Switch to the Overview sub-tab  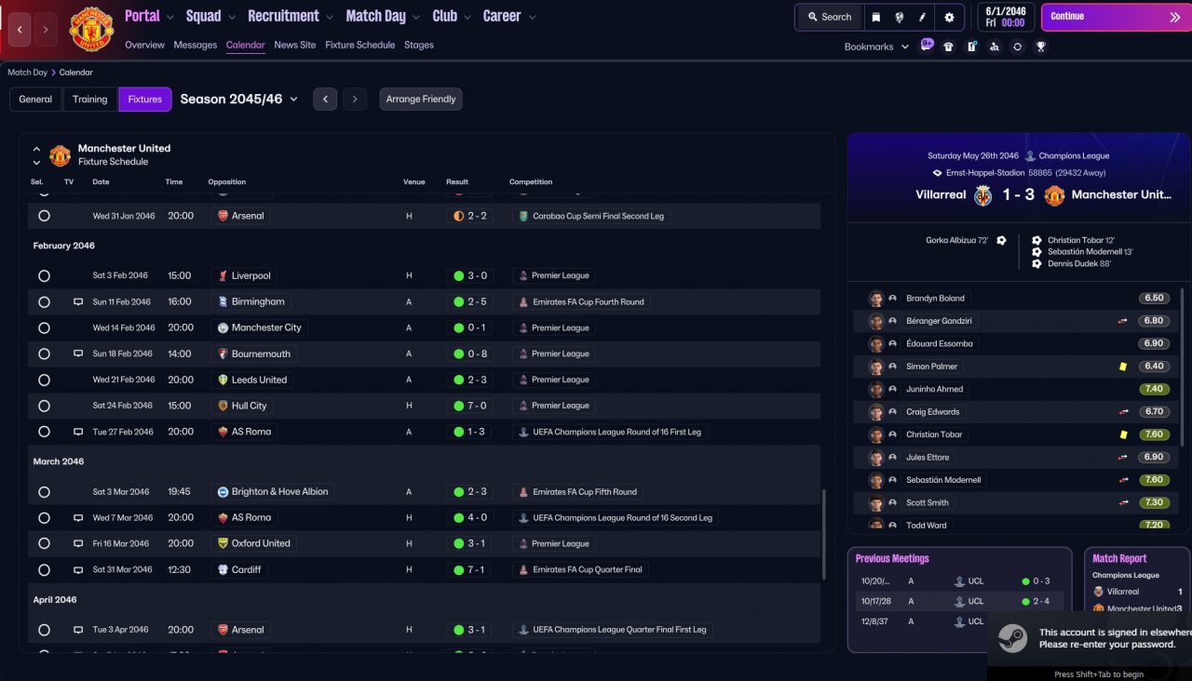click(x=144, y=45)
